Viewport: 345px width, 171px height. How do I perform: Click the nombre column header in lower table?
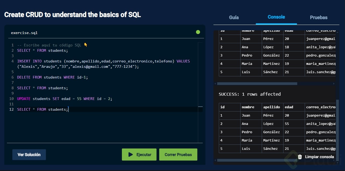tap(248, 107)
